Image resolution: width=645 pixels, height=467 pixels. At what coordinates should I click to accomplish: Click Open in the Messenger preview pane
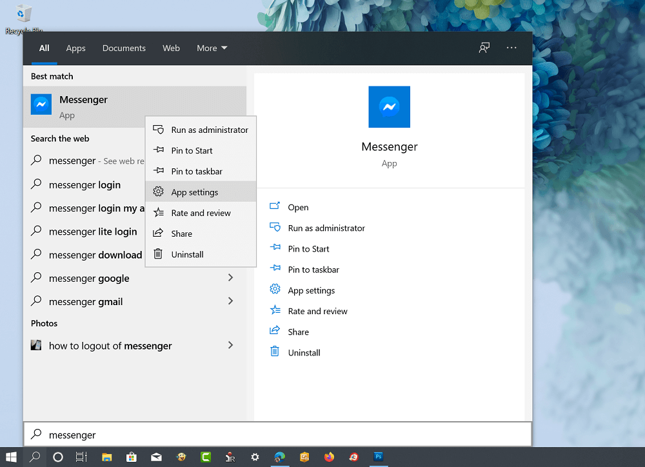point(298,207)
